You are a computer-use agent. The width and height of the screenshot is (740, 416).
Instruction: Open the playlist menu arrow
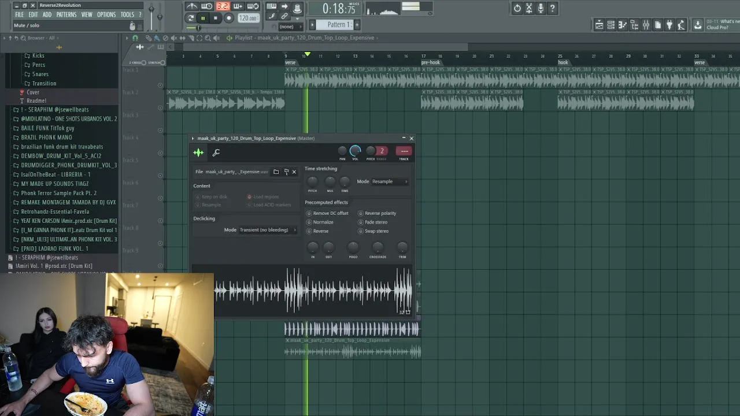(127, 38)
